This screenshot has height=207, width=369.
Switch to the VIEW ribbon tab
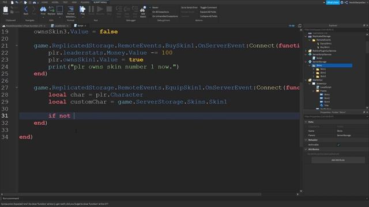(x=74, y=2)
